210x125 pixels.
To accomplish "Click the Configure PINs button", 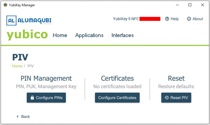I will [46, 98].
